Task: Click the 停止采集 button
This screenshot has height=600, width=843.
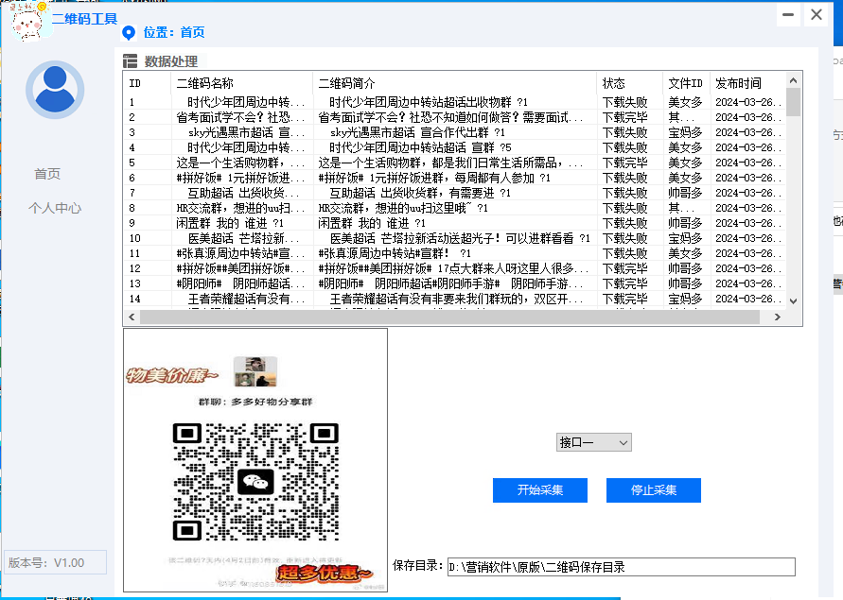Action: 653,489
